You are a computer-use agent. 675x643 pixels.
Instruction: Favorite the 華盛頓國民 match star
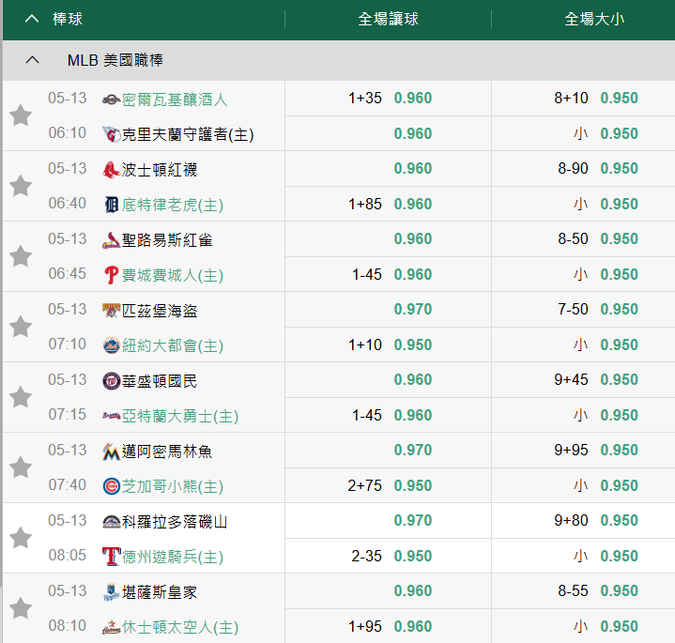click(21, 397)
